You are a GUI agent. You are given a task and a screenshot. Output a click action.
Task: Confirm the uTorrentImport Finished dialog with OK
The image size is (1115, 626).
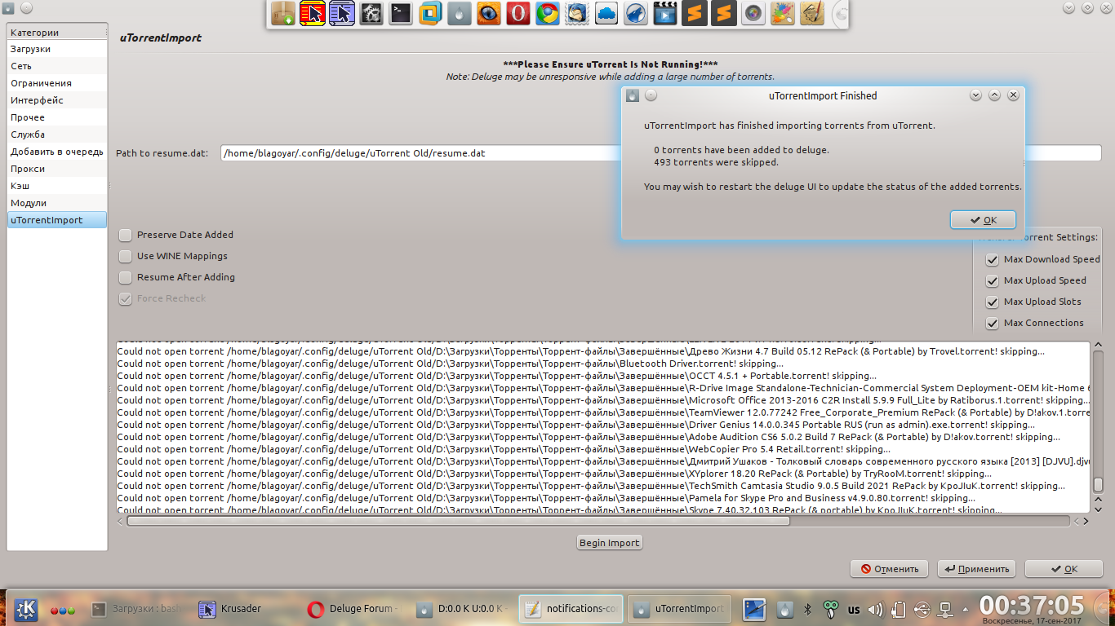[983, 220]
